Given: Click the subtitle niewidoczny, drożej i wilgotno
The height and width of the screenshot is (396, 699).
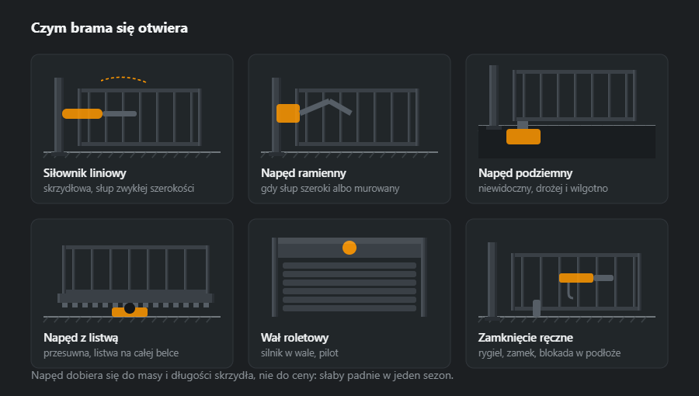Looking at the screenshot, I should pyautogui.click(x=543, y=189).
